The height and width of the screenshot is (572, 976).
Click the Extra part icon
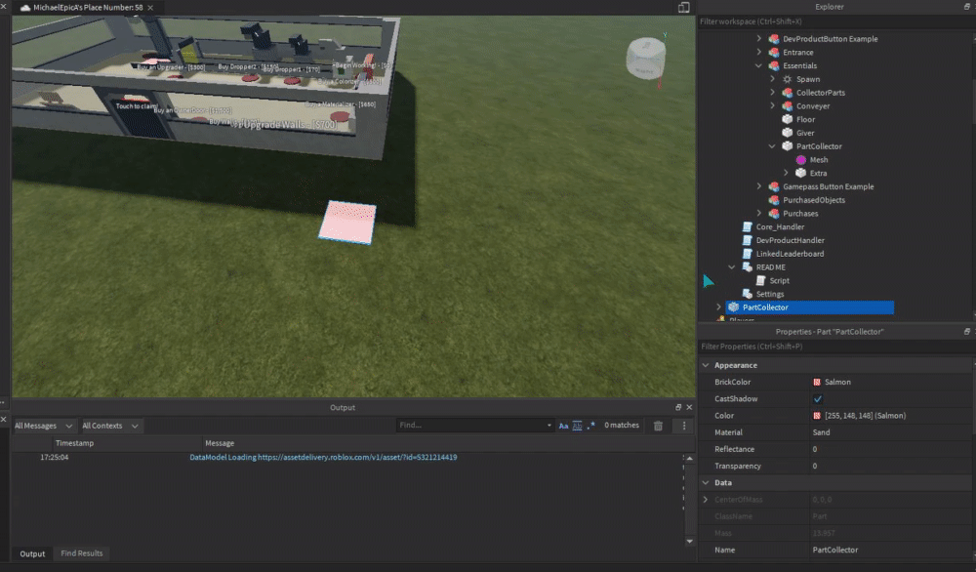[x=801, y=173]
